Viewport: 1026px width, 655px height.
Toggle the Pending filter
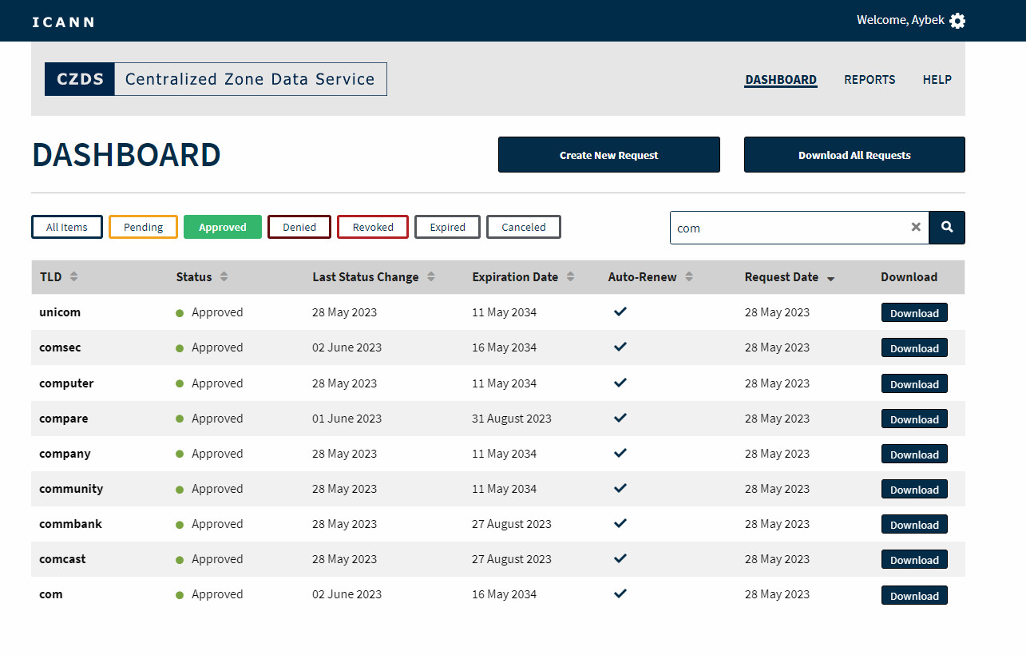pos(143,228)
